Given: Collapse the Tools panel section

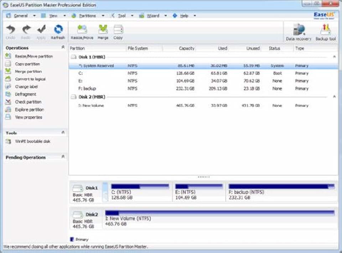Looking at the screenshot, I should pyautogui.click(x=63, y=133).
